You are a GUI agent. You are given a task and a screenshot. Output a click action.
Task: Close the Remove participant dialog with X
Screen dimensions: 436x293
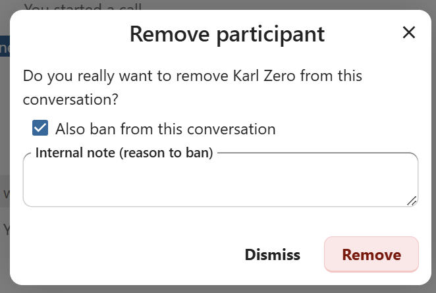[409, 32]
